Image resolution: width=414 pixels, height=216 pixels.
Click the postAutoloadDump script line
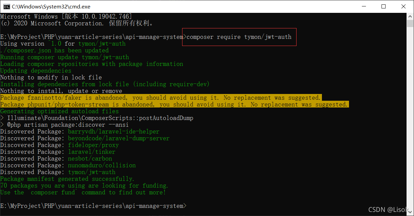pos(97,118)
